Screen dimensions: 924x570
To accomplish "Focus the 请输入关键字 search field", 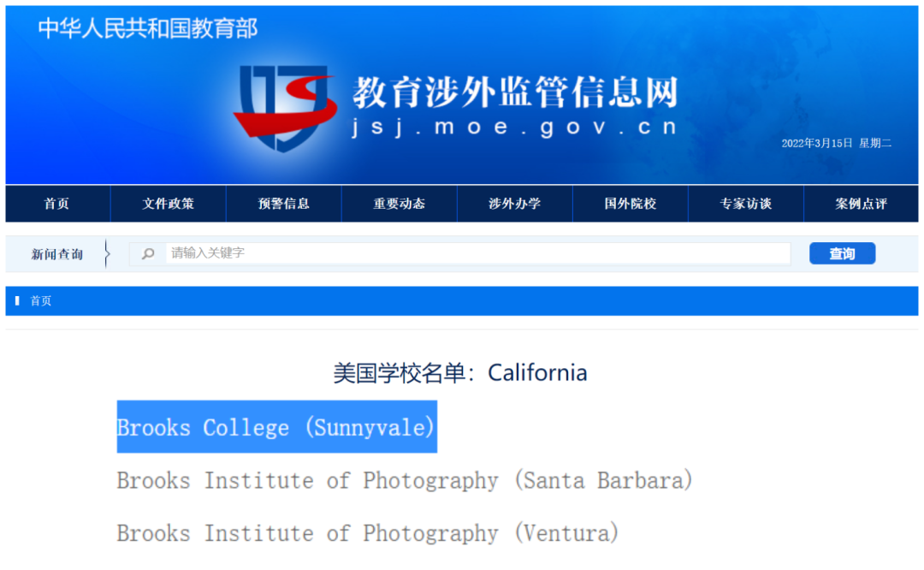I will pyautogui.click(x=476, y=253).
